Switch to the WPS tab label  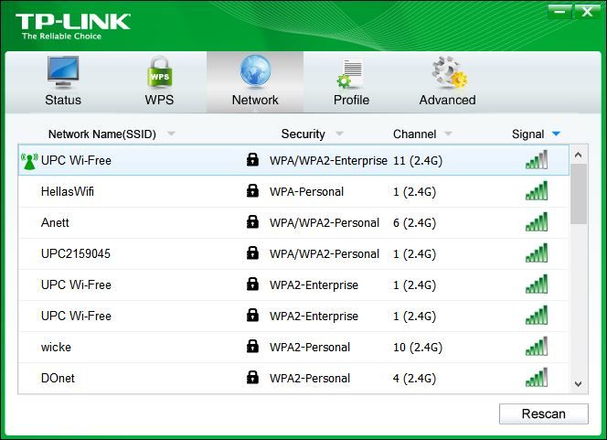[x=159, y=100]
